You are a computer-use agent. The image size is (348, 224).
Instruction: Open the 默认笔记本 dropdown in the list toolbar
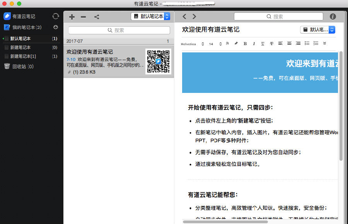pyautogui.click(x=150, y=16)
